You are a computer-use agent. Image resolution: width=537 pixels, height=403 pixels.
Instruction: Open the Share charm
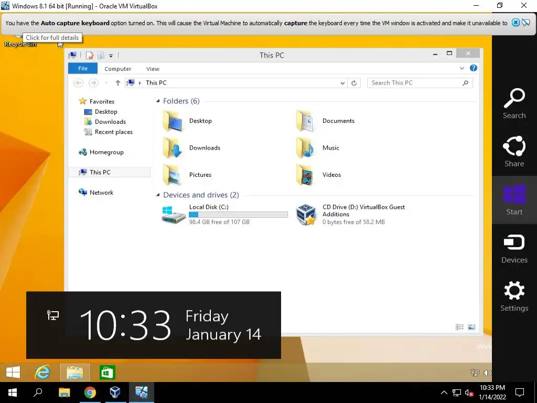coord(514,152)
